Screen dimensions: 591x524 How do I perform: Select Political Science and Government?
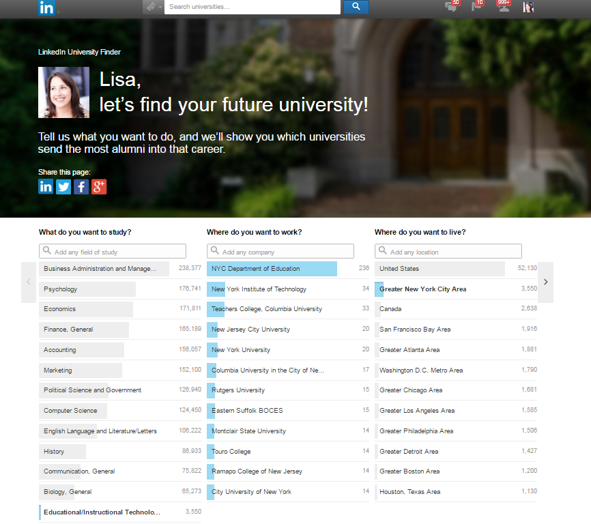tap(120, 390)
